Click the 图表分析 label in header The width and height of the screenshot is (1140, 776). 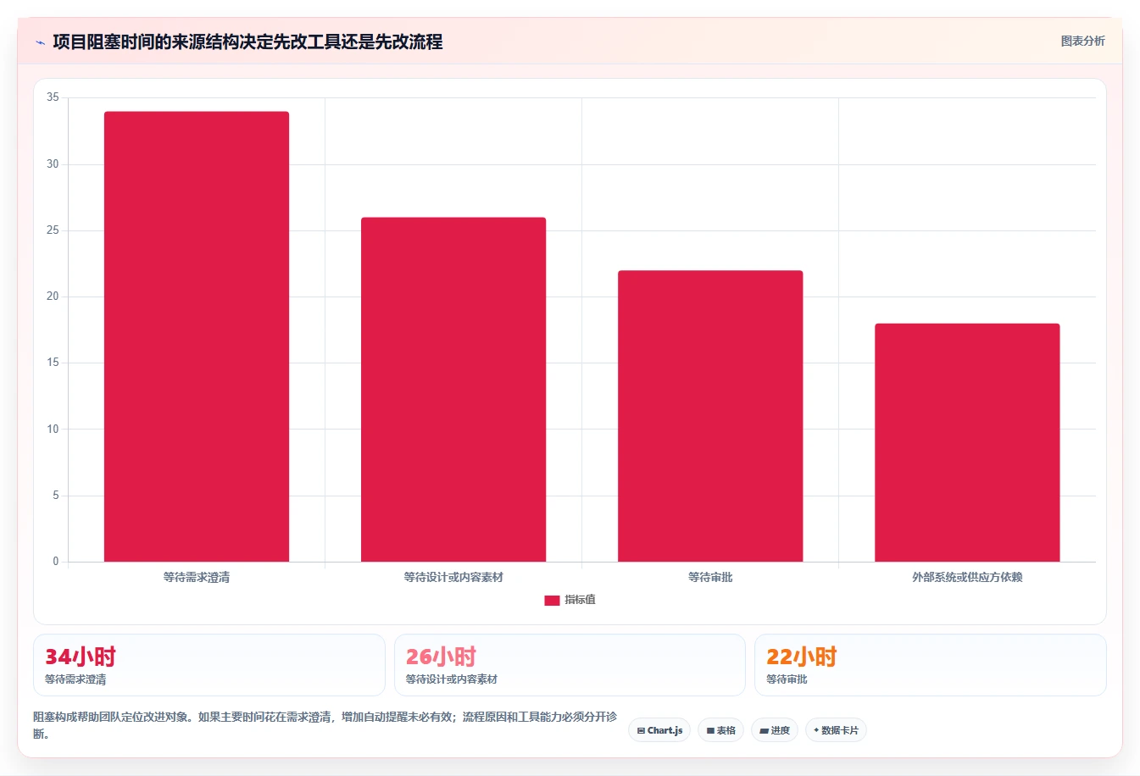tap(1082, 41)
